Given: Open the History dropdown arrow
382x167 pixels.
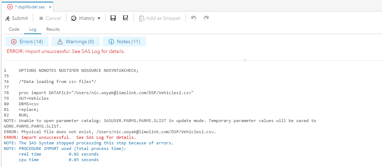Looking at the screenshot, I should [99, 18].
